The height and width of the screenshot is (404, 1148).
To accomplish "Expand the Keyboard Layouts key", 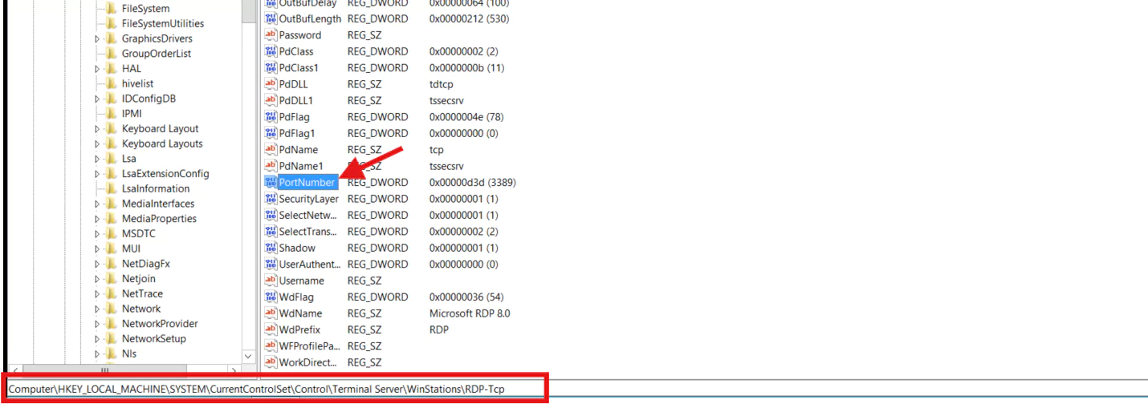I will tap(97, 144).
